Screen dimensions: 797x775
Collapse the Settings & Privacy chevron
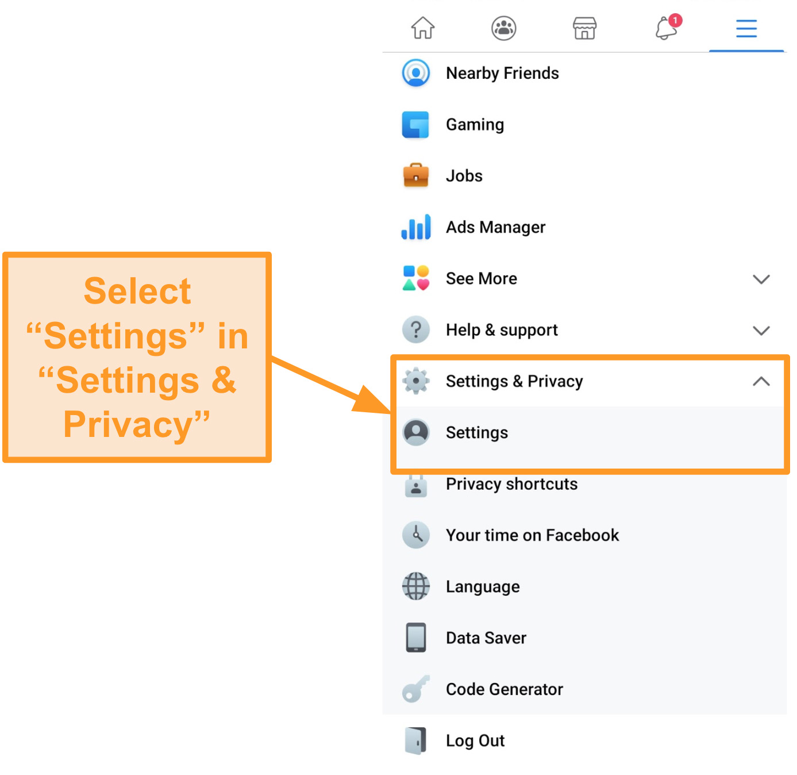pyautogui.click(x=761, y=381)
